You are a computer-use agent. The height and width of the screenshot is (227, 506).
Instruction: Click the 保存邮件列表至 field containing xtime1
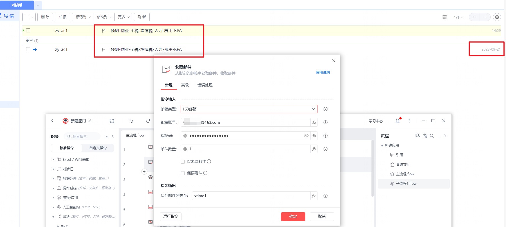tap(251, 196)
